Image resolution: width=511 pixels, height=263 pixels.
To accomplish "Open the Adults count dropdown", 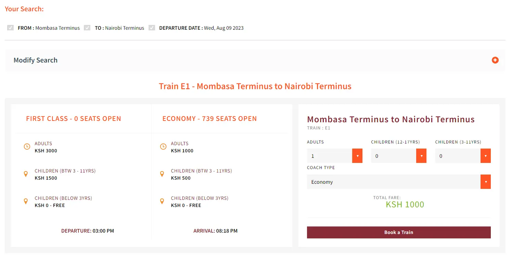I will pos(335,156).
